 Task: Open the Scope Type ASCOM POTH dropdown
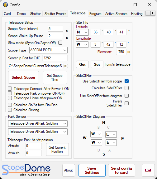click(x=48, y=50)
